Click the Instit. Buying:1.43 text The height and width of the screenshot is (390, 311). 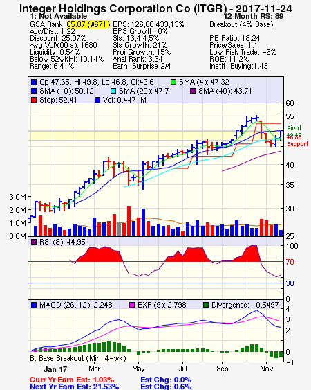point(238,67)
